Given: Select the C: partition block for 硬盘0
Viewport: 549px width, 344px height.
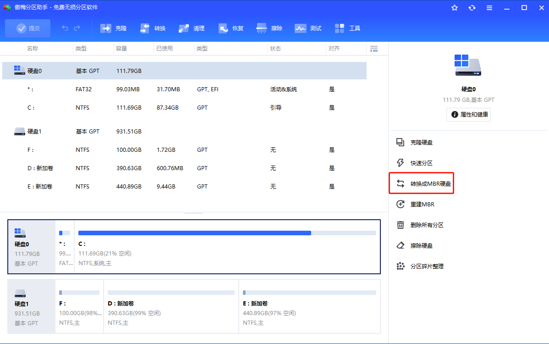Looking at the screenshot, I should pos(227,247).
